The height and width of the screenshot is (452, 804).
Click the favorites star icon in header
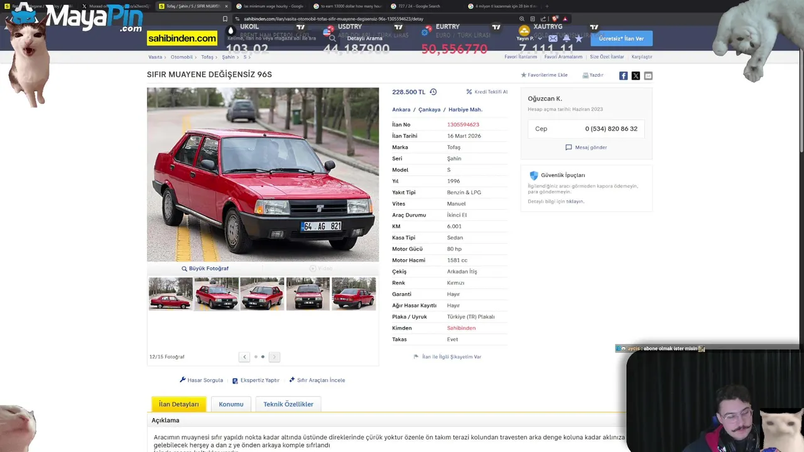point(579,38)
